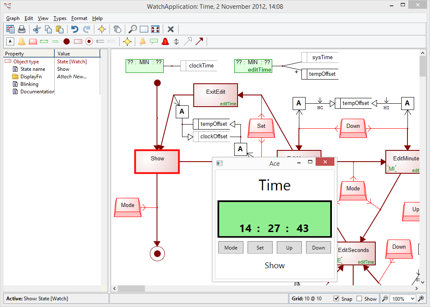Viewport: 430px width, 307px height.
Task: Select the dark red Start state circle tool
Action: (66, 41)
